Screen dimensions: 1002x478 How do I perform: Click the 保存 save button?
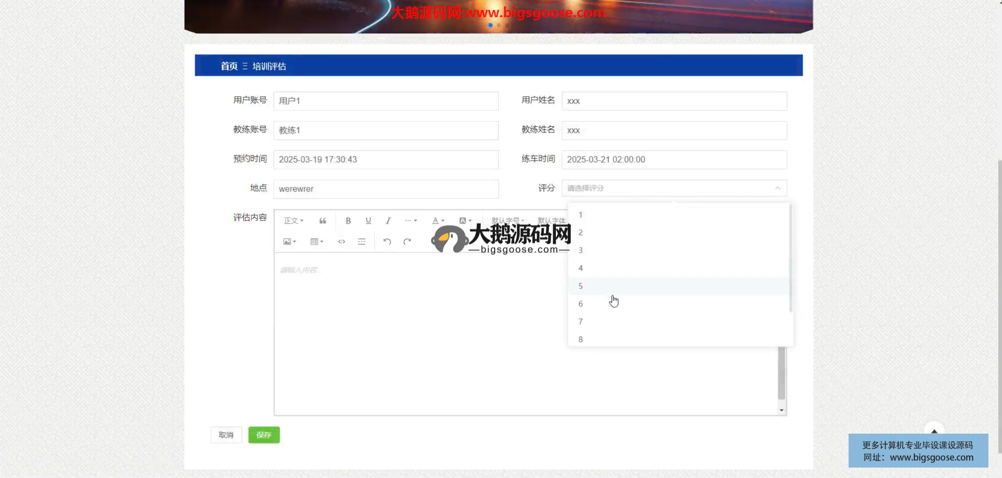[264, 435]
